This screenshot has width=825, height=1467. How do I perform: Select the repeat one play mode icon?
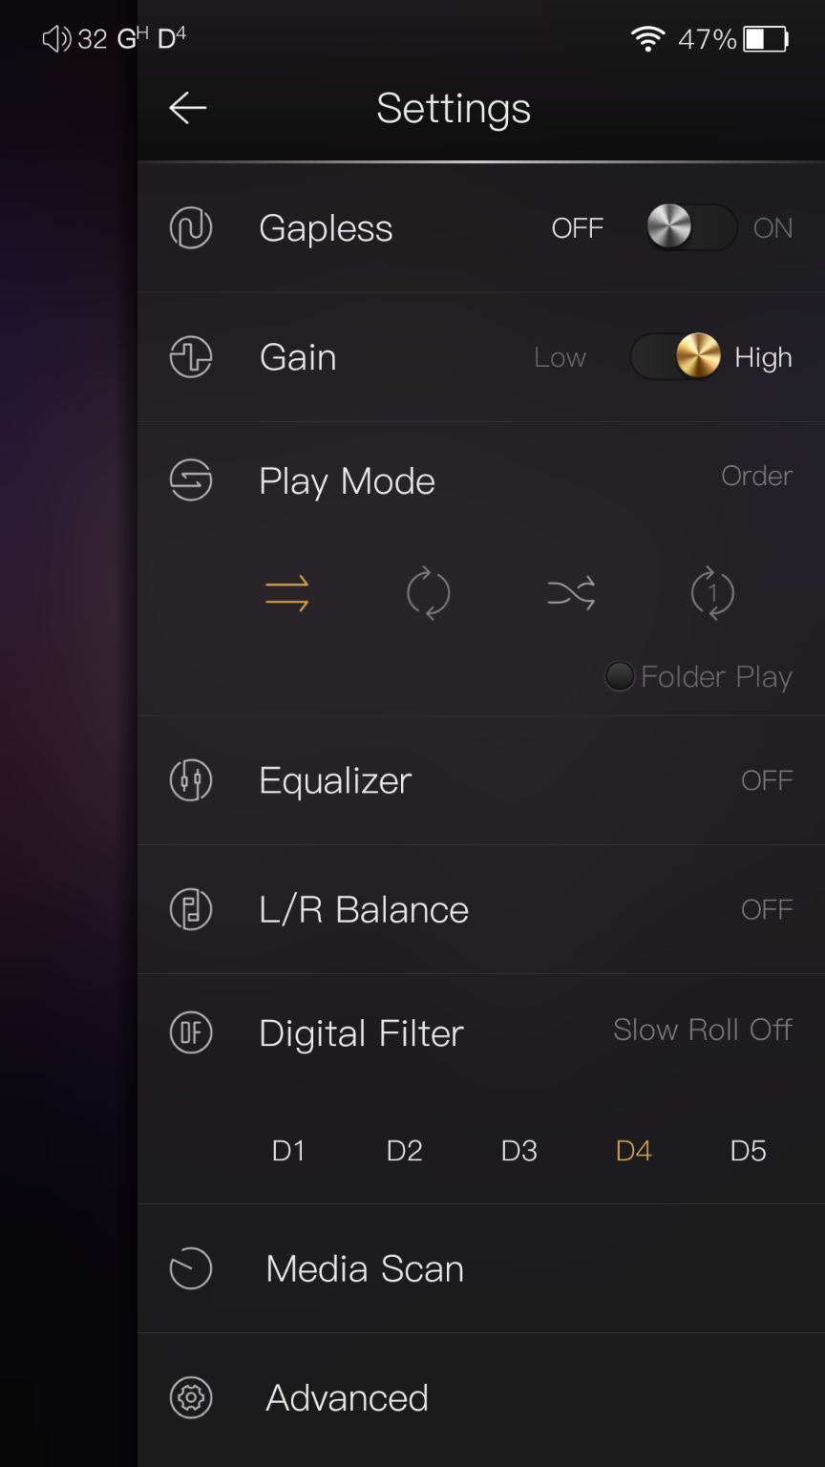click(x=712, y=593)
